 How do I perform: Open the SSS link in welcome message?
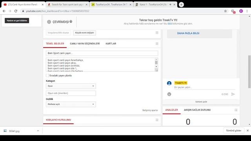pyautogui.click(x=169, y=23)
